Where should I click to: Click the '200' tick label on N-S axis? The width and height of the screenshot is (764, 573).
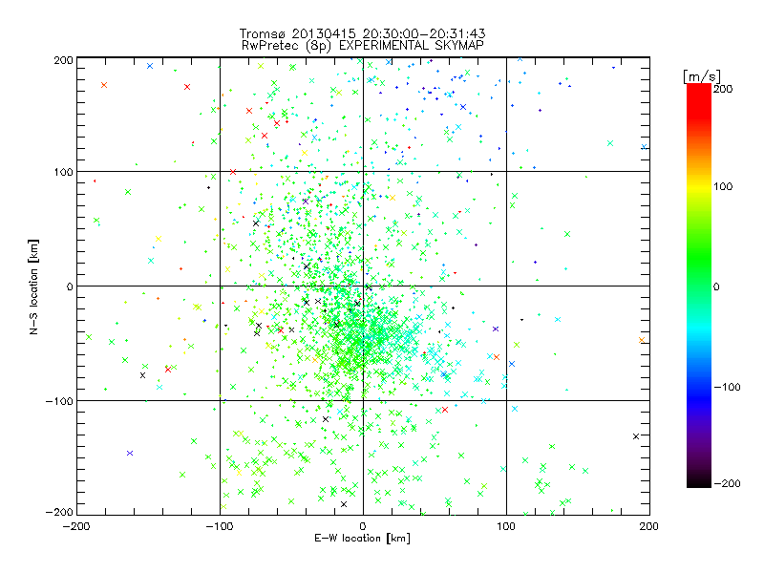[63, 60]
